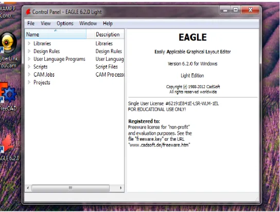
Task: Minimize the Control Panel window
Action: coord(225,10)
